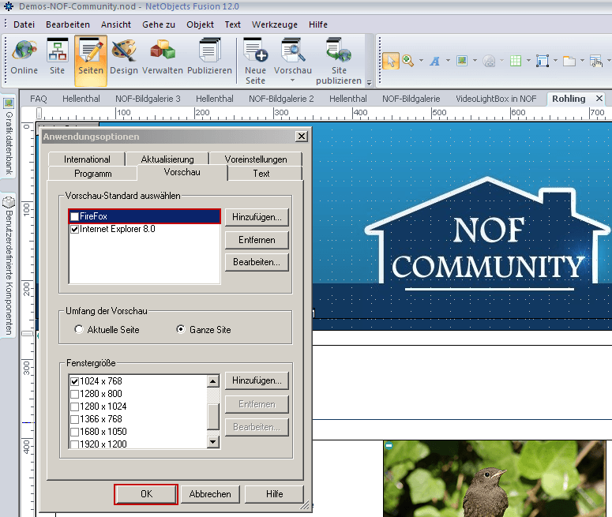This screenshot has width=612, height=517.
Task: Open Grafikdatenbank side panel
Action: pyautogui.click(x=9, y=137)
